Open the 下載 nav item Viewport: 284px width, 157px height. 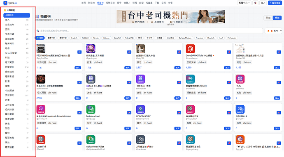[157, 3]
